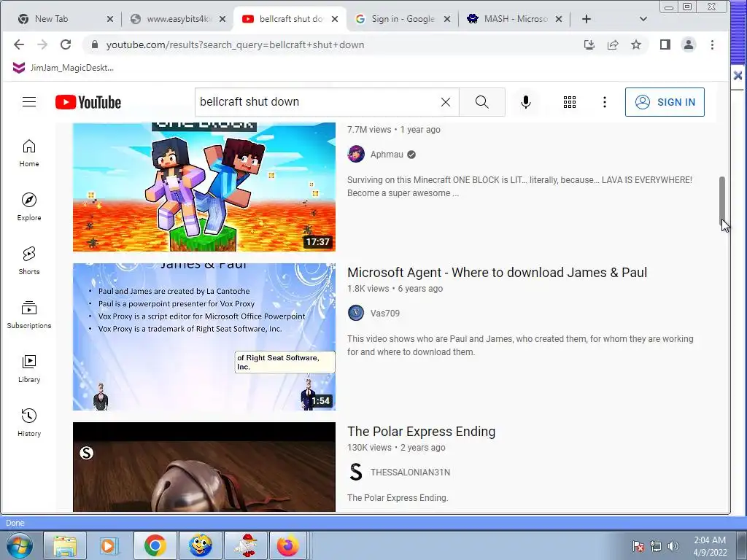Viewport: 747px width, 560px height.
Task: Go back with the browser back arrow
Action: pyautogui.click(x=18, y=44)
